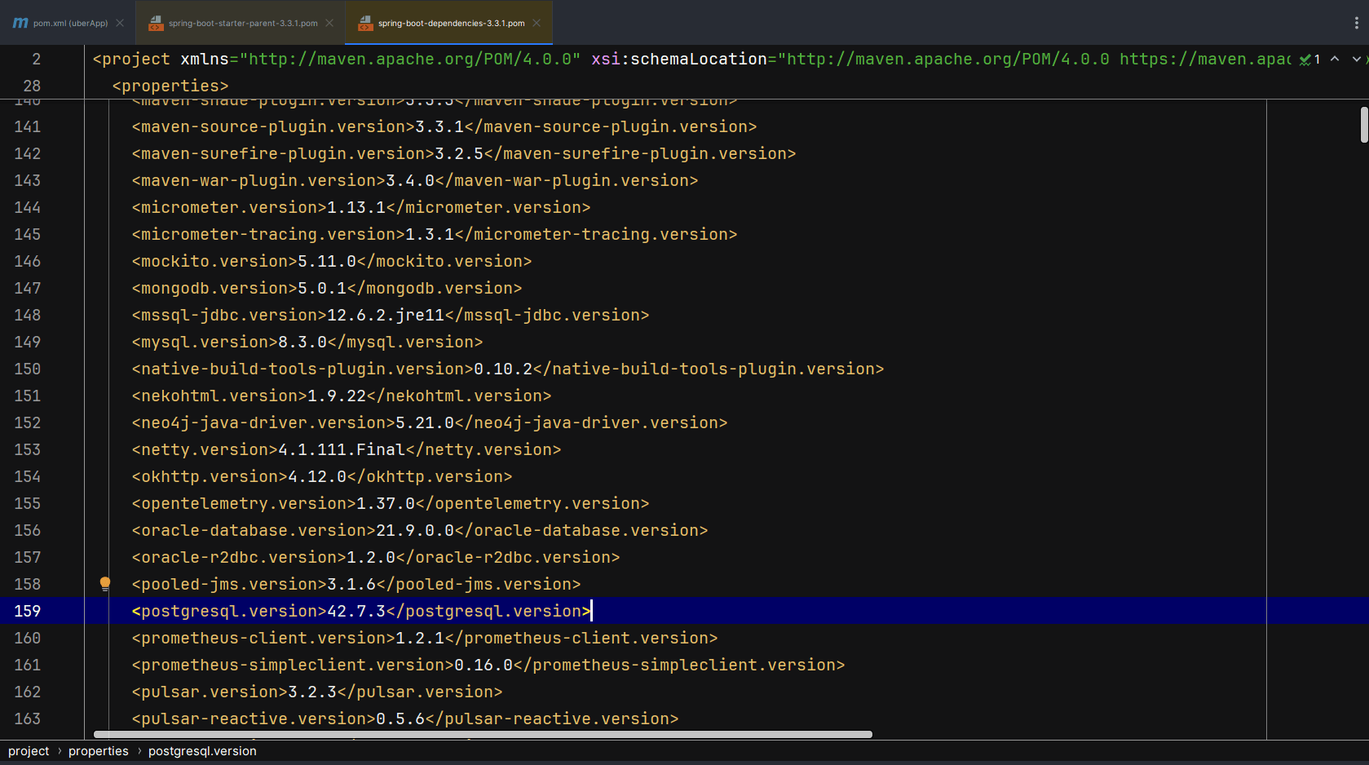Click the mysql.version 8.3.0 line

click(307, 342)
